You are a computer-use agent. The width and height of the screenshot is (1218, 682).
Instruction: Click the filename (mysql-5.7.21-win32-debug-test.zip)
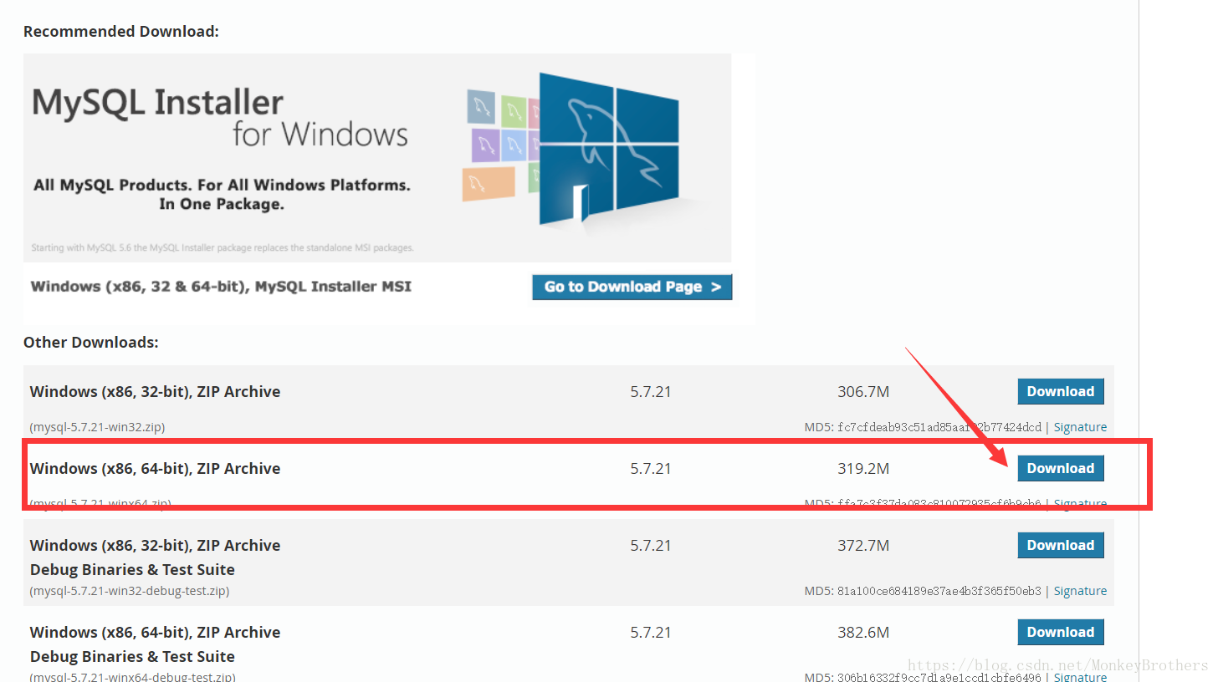click(x=130, y=591)
